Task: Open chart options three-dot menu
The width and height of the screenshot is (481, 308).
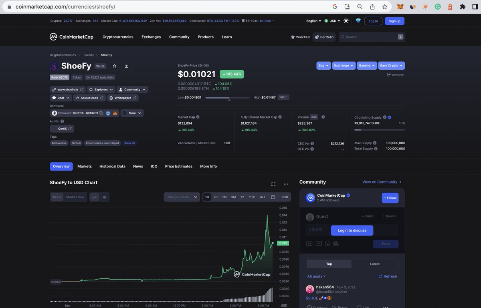Action: pyautogui.click(x=286, y=184)
